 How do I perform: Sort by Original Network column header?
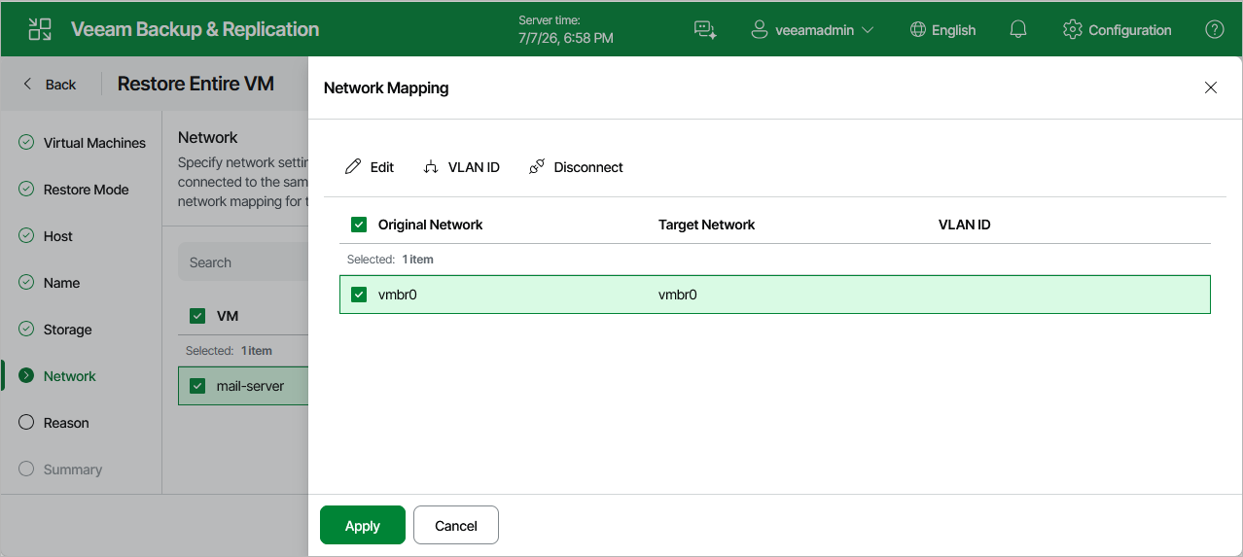430,225
